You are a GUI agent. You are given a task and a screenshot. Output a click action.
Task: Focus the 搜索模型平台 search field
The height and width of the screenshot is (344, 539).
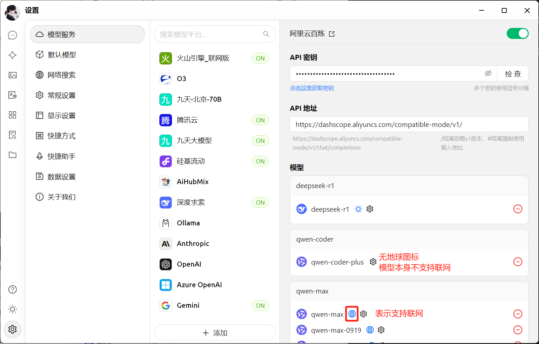point(210,35)
